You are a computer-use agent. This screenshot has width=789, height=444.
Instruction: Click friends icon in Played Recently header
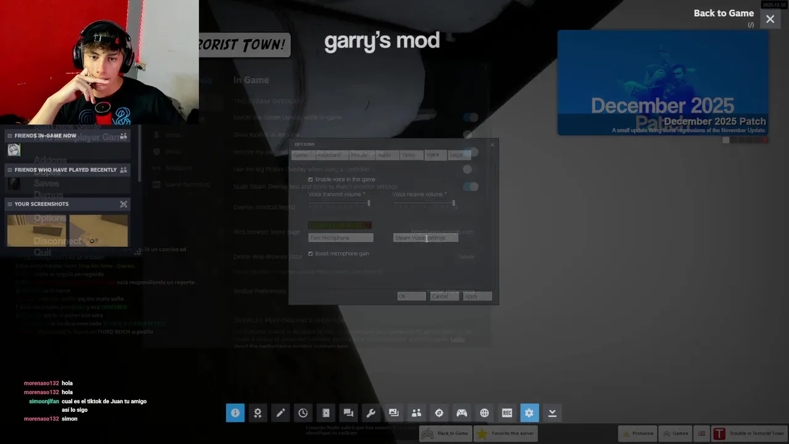[123, 170]
